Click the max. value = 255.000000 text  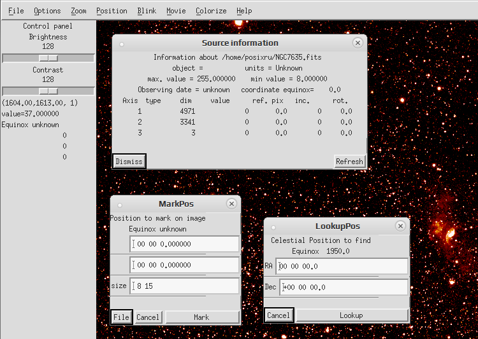point(191,79)
